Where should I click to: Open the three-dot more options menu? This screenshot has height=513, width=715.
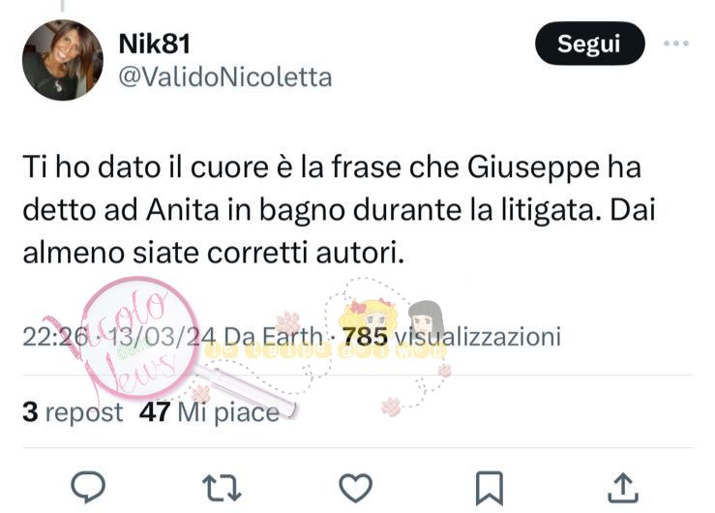click(x=675, y=44)
